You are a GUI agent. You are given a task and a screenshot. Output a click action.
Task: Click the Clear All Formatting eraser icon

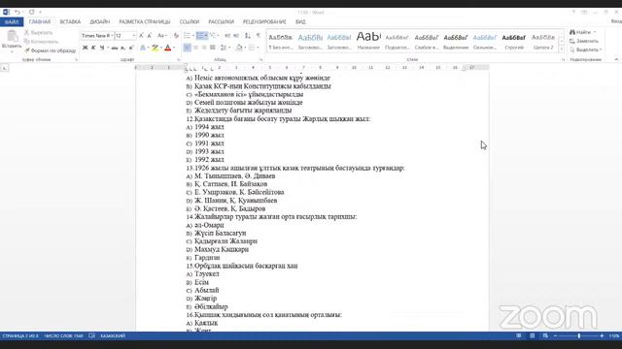pos(176,36)
